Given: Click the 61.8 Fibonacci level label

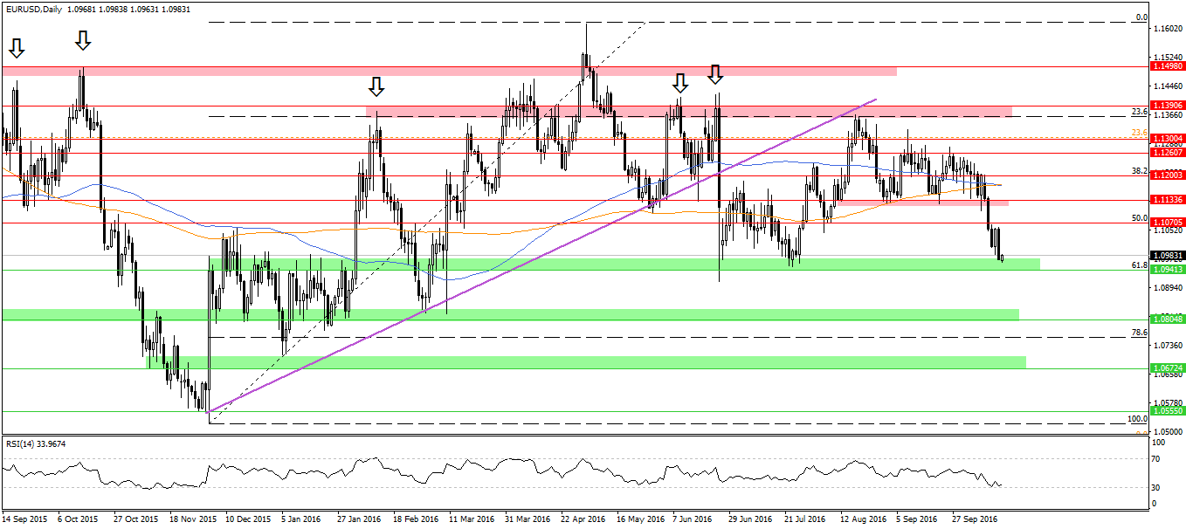Looking at the screenshot, I should (x=1138, y=264).
